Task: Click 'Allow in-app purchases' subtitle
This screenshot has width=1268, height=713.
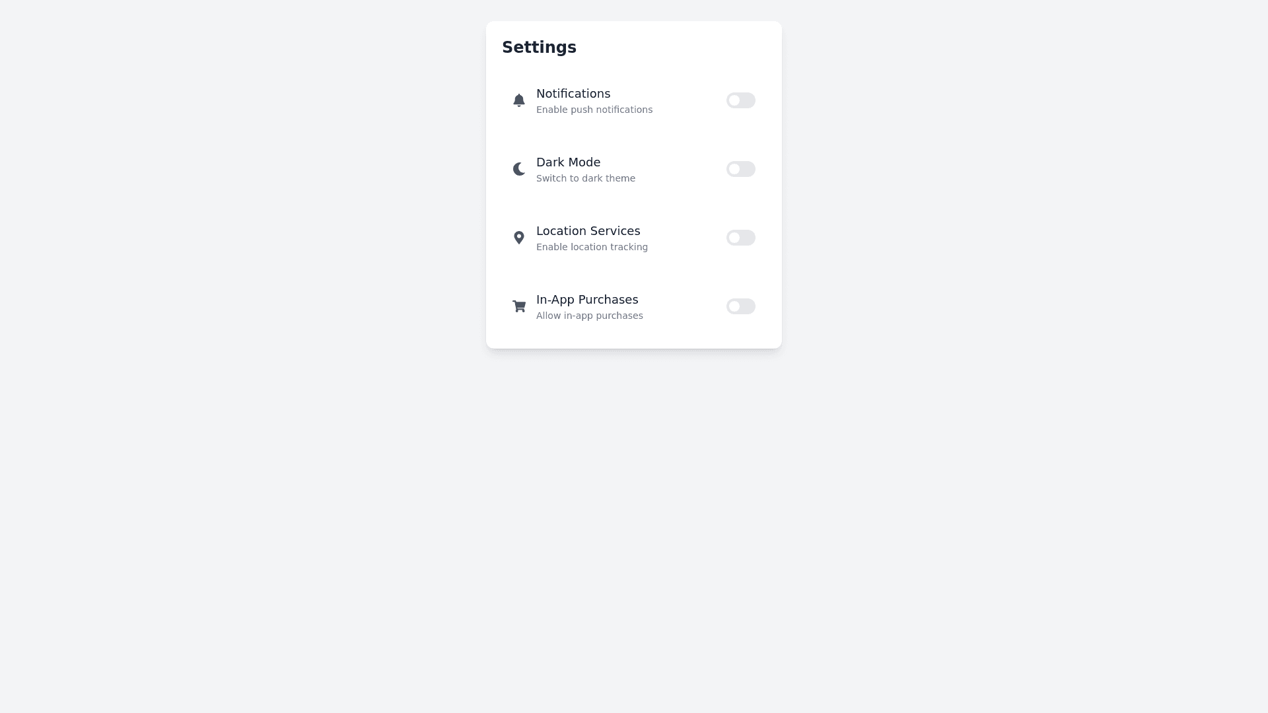Action: [590, 316]
